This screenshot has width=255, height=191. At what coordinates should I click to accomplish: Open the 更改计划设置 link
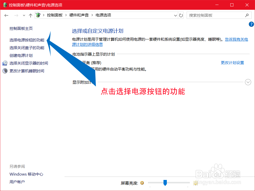(232, 63)
